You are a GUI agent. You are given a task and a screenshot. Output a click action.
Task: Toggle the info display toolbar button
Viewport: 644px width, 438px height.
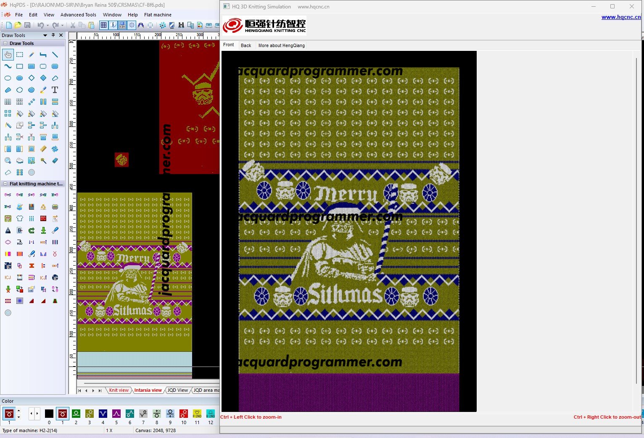pos(113,25)
